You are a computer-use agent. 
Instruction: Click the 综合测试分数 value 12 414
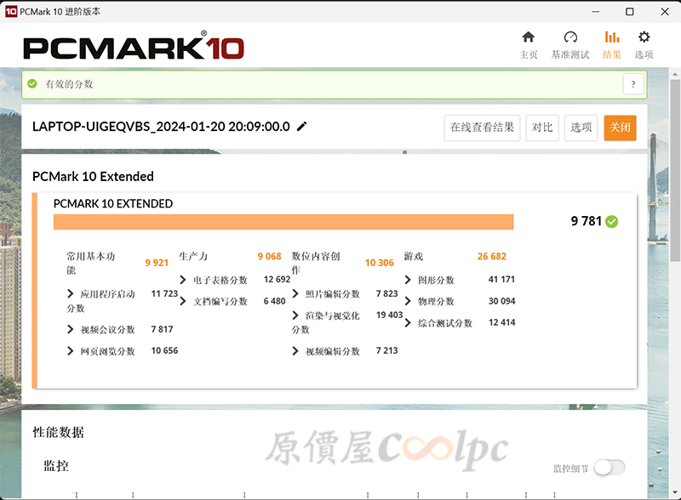pos(501,322)
